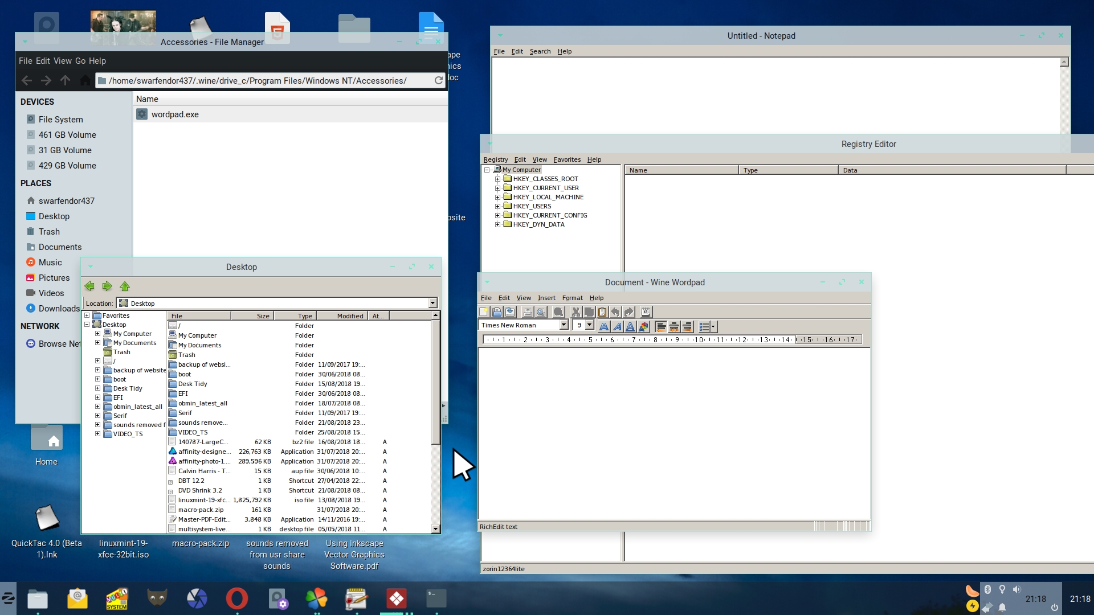Image resolution: width=1094 pixels, height=615 pixels.
Task: Sort files by Modified column header
Action: pos(349,315)
